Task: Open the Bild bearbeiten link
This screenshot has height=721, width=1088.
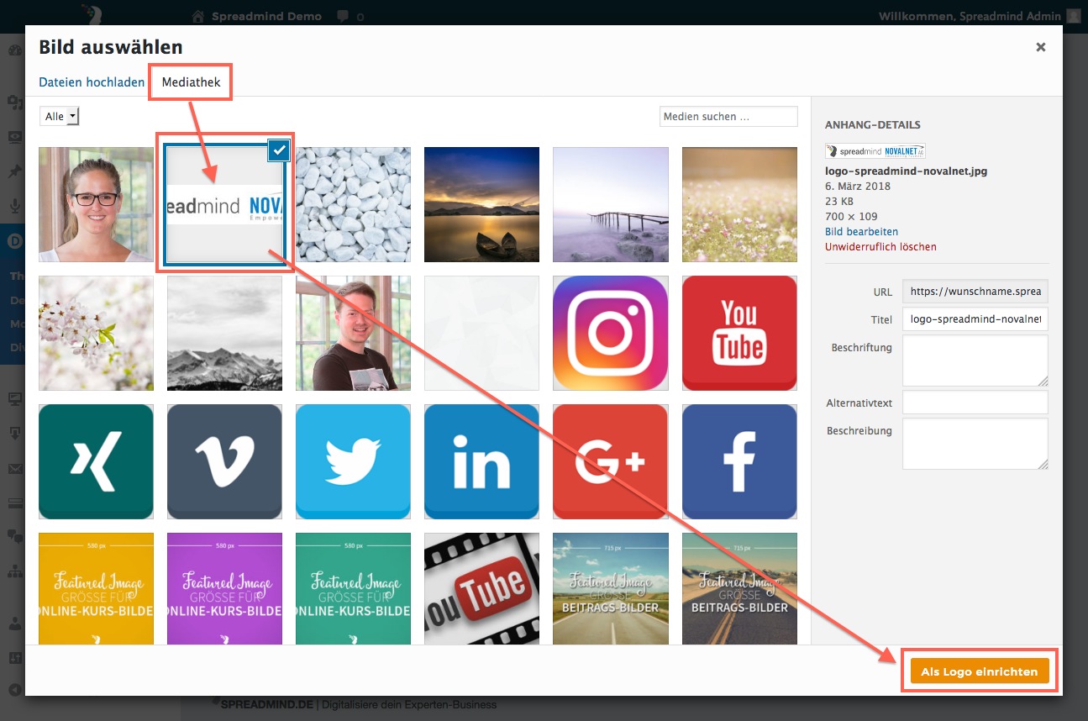Action: (861, 232)
